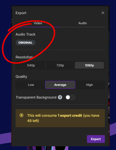116x150 pixels.
Task: Choose 720p resolution
Action: tap(60, 65)
